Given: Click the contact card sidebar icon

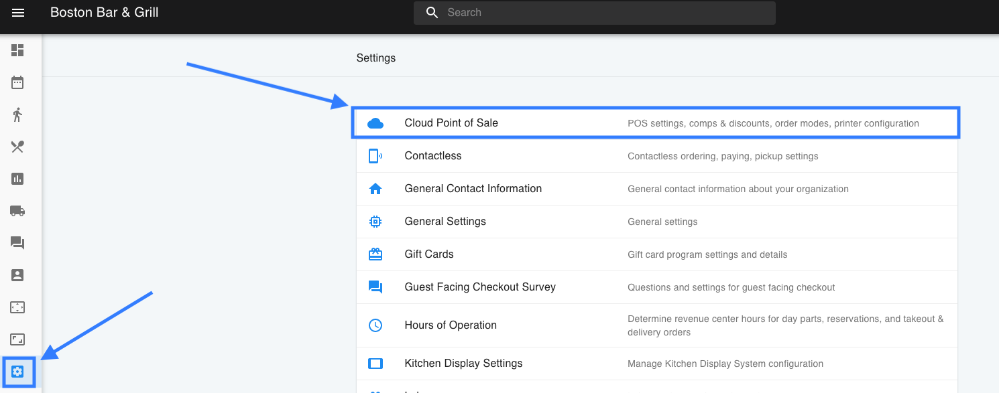Looking at the screenshot, I should pyautogui.click(x=17, y=275).
